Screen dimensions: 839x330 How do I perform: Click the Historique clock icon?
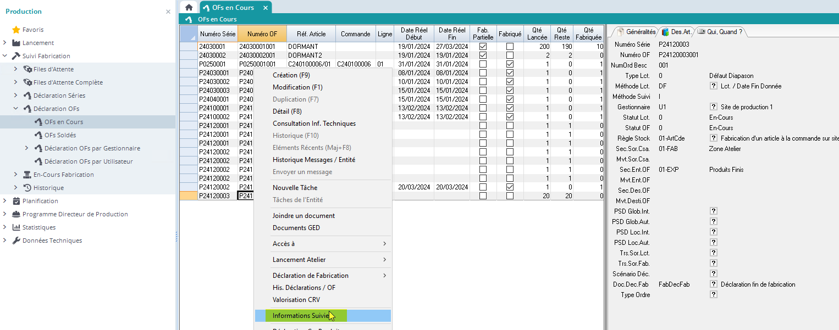pos(27,188)
